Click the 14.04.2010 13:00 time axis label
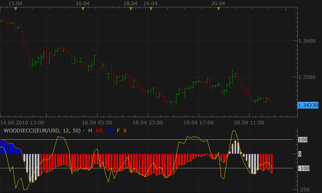 coord(22,123)
